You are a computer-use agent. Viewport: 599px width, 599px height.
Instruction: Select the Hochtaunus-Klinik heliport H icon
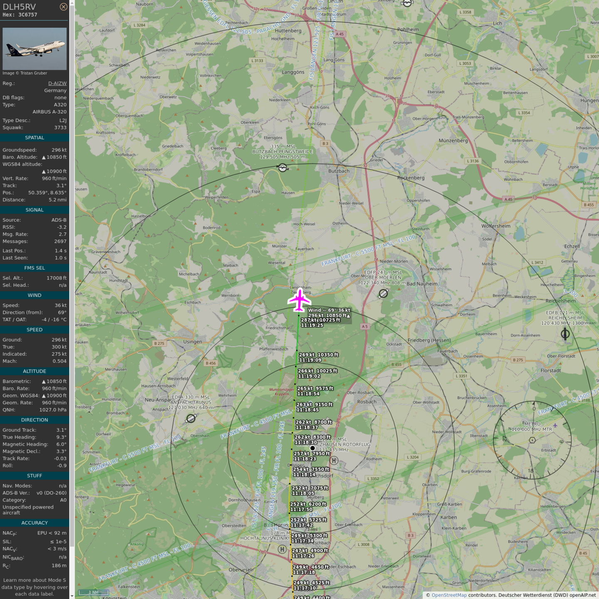click(x=282, y=549)
